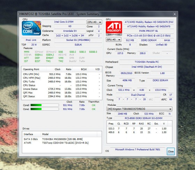195x170 pixels.
Task: Click the Operating Point column header
Action: [34, 69]
